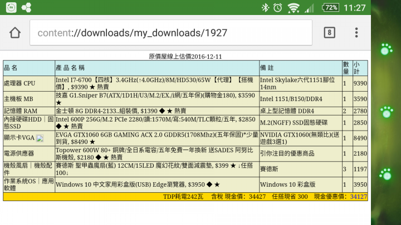Tap the TDP耗電242瓦 text
This screenshot has height=225, width=401.
[183, 197]
